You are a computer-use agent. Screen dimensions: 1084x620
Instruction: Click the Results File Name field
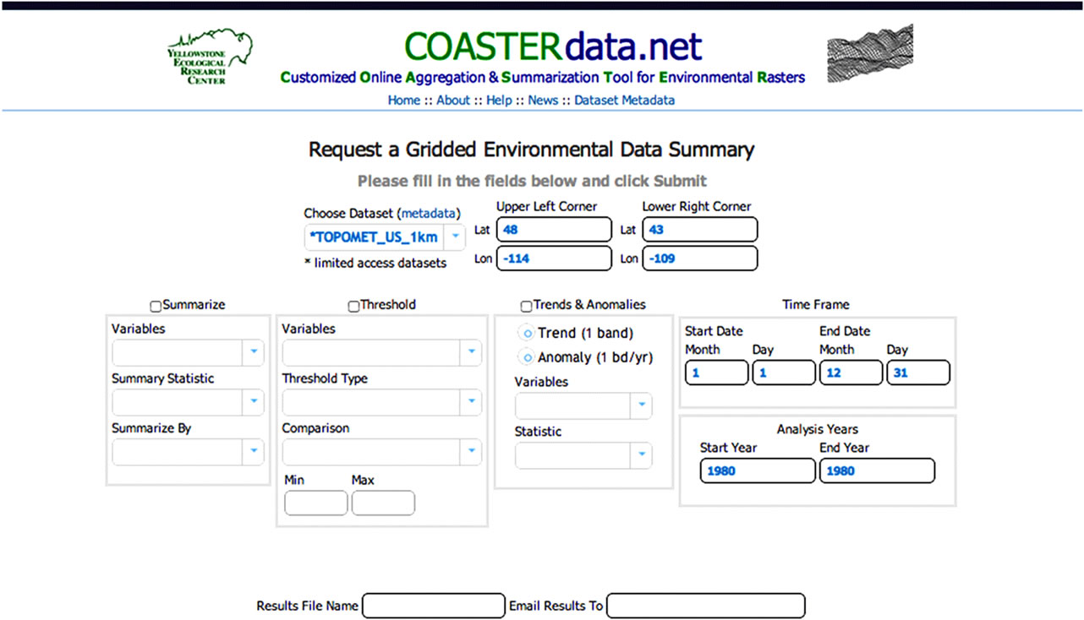pyautogui.click(x=434, y=606)
